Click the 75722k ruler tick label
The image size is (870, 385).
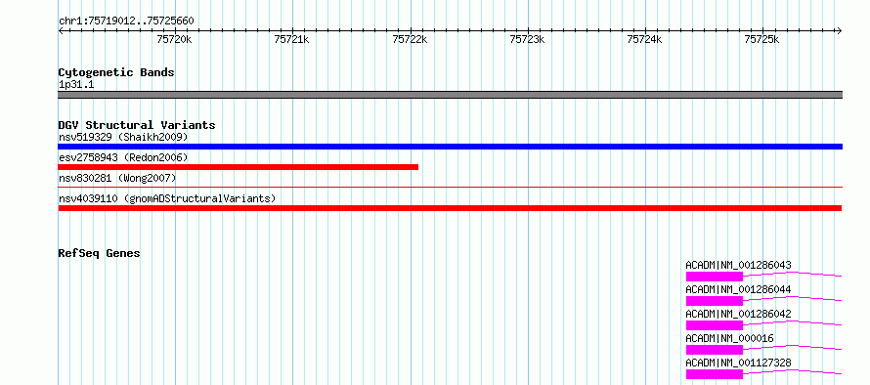[410, 39]
